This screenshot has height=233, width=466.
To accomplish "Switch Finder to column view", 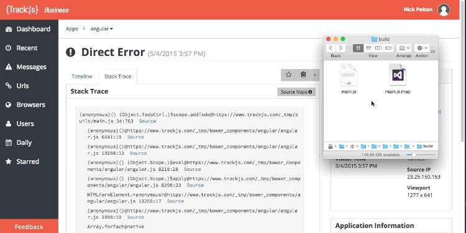I will (378, 48).
